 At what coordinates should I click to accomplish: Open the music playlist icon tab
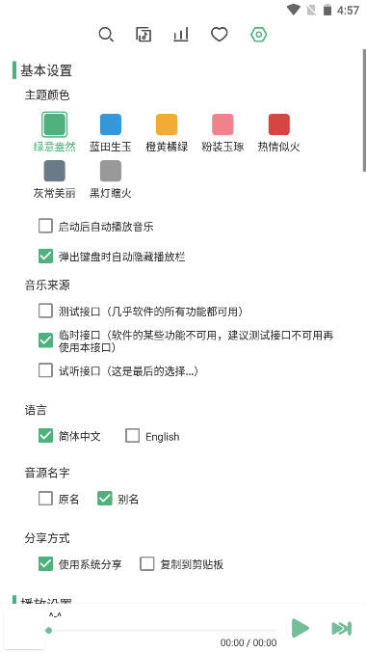[144, 35]
